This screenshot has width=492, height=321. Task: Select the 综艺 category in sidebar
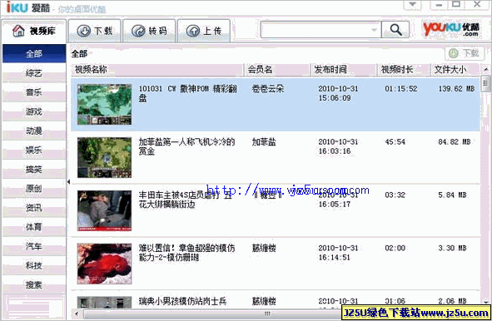34,73
